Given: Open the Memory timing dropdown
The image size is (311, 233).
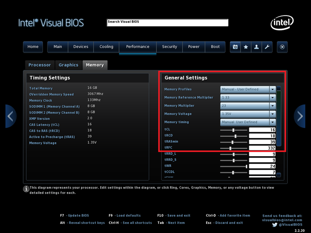Looking at the screenshot, I should 248,122.
